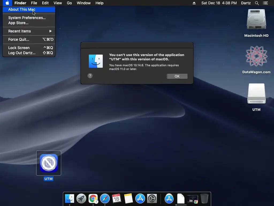Click the help question mark button

(90, 76)
